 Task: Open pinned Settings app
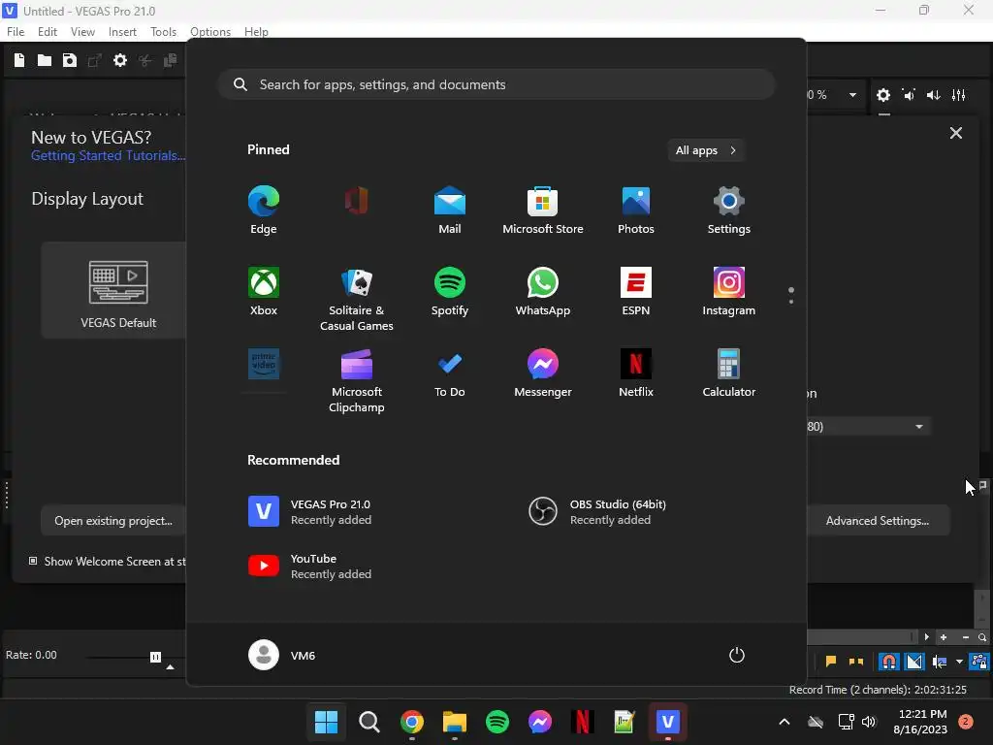pyautogui.click(x=729, y=210)
